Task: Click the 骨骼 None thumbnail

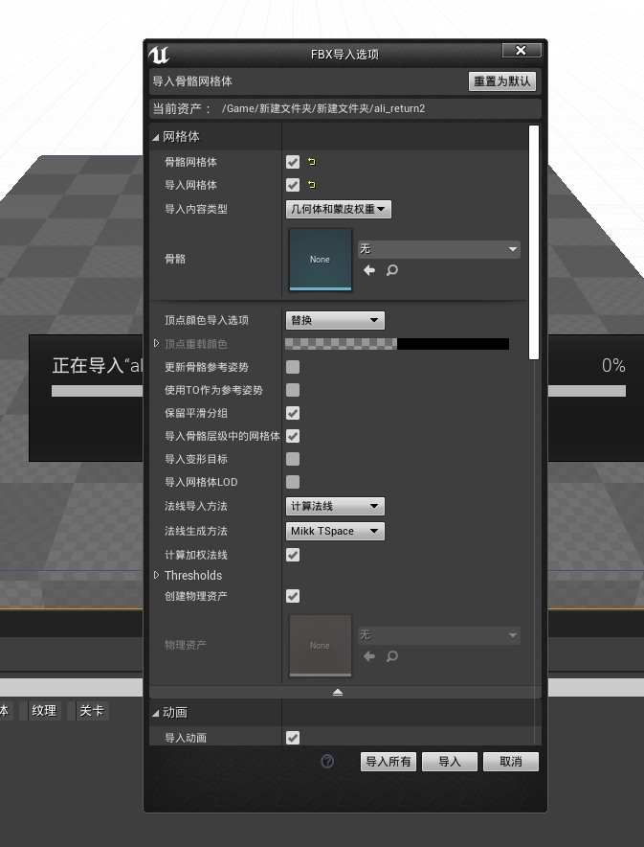Action: tap(321, 260)
